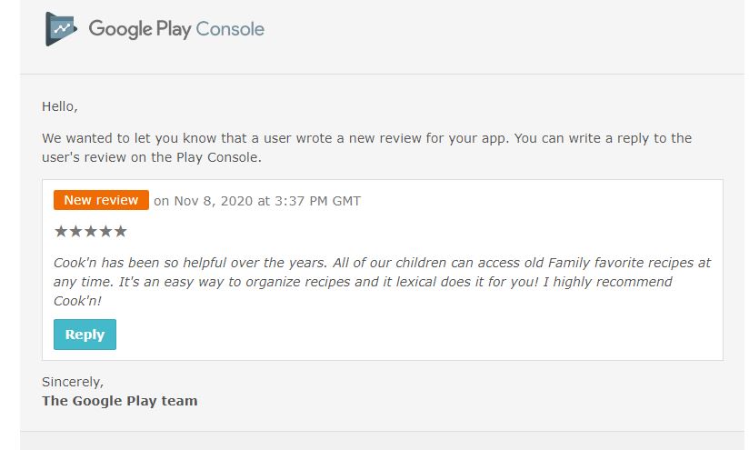Click the Sincerely closing line
749x450 pixels.
pos(73,382)
